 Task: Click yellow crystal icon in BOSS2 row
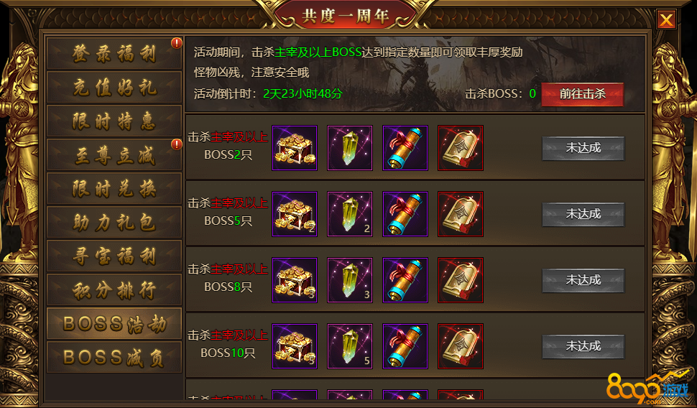[350, 148]
